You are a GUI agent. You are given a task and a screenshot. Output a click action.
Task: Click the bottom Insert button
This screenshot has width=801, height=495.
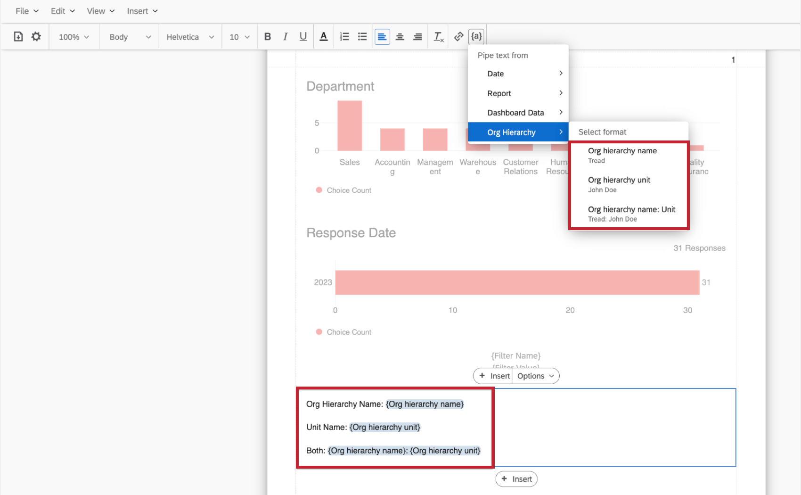[516, 478]
